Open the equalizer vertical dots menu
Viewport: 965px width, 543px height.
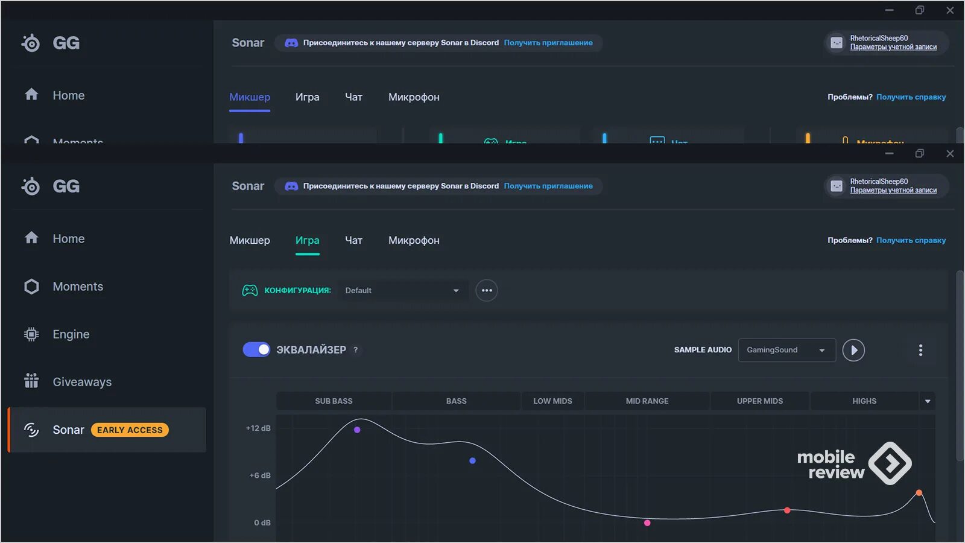pyautogui.click(x=920, y=351)
